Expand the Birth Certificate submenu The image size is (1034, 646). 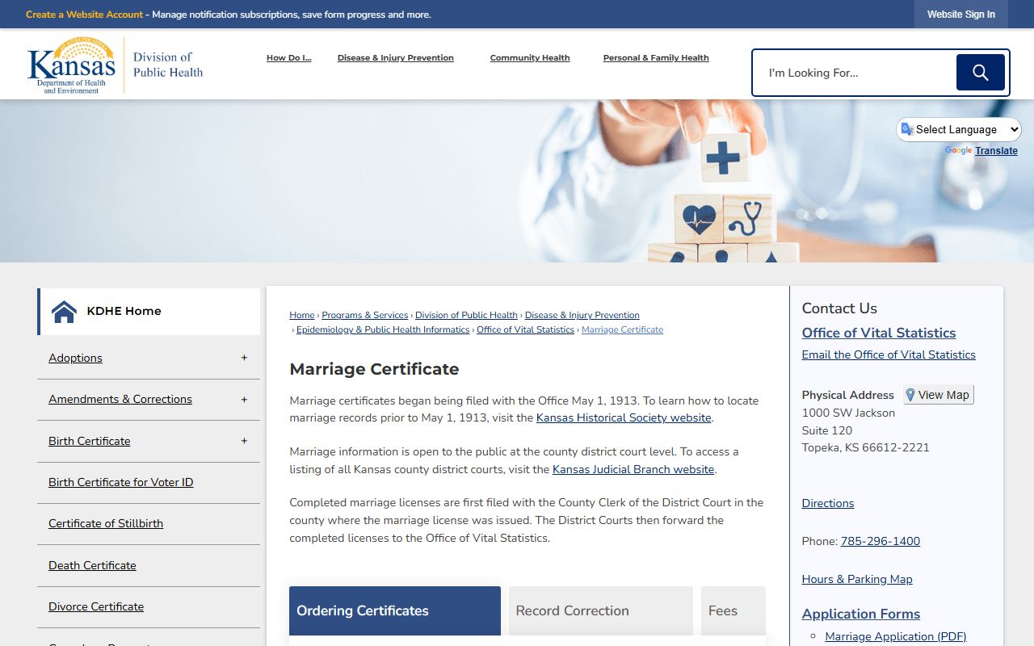click(244, 441)
